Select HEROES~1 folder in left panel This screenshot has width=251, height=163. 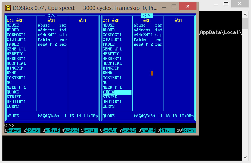point(16,59)
